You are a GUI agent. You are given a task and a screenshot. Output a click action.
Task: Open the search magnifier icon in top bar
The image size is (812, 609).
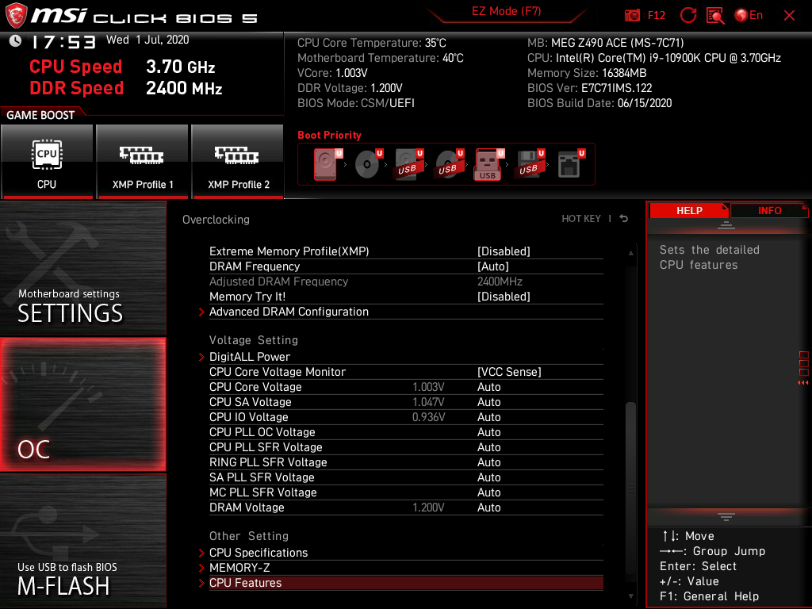(x=715, y=16)
